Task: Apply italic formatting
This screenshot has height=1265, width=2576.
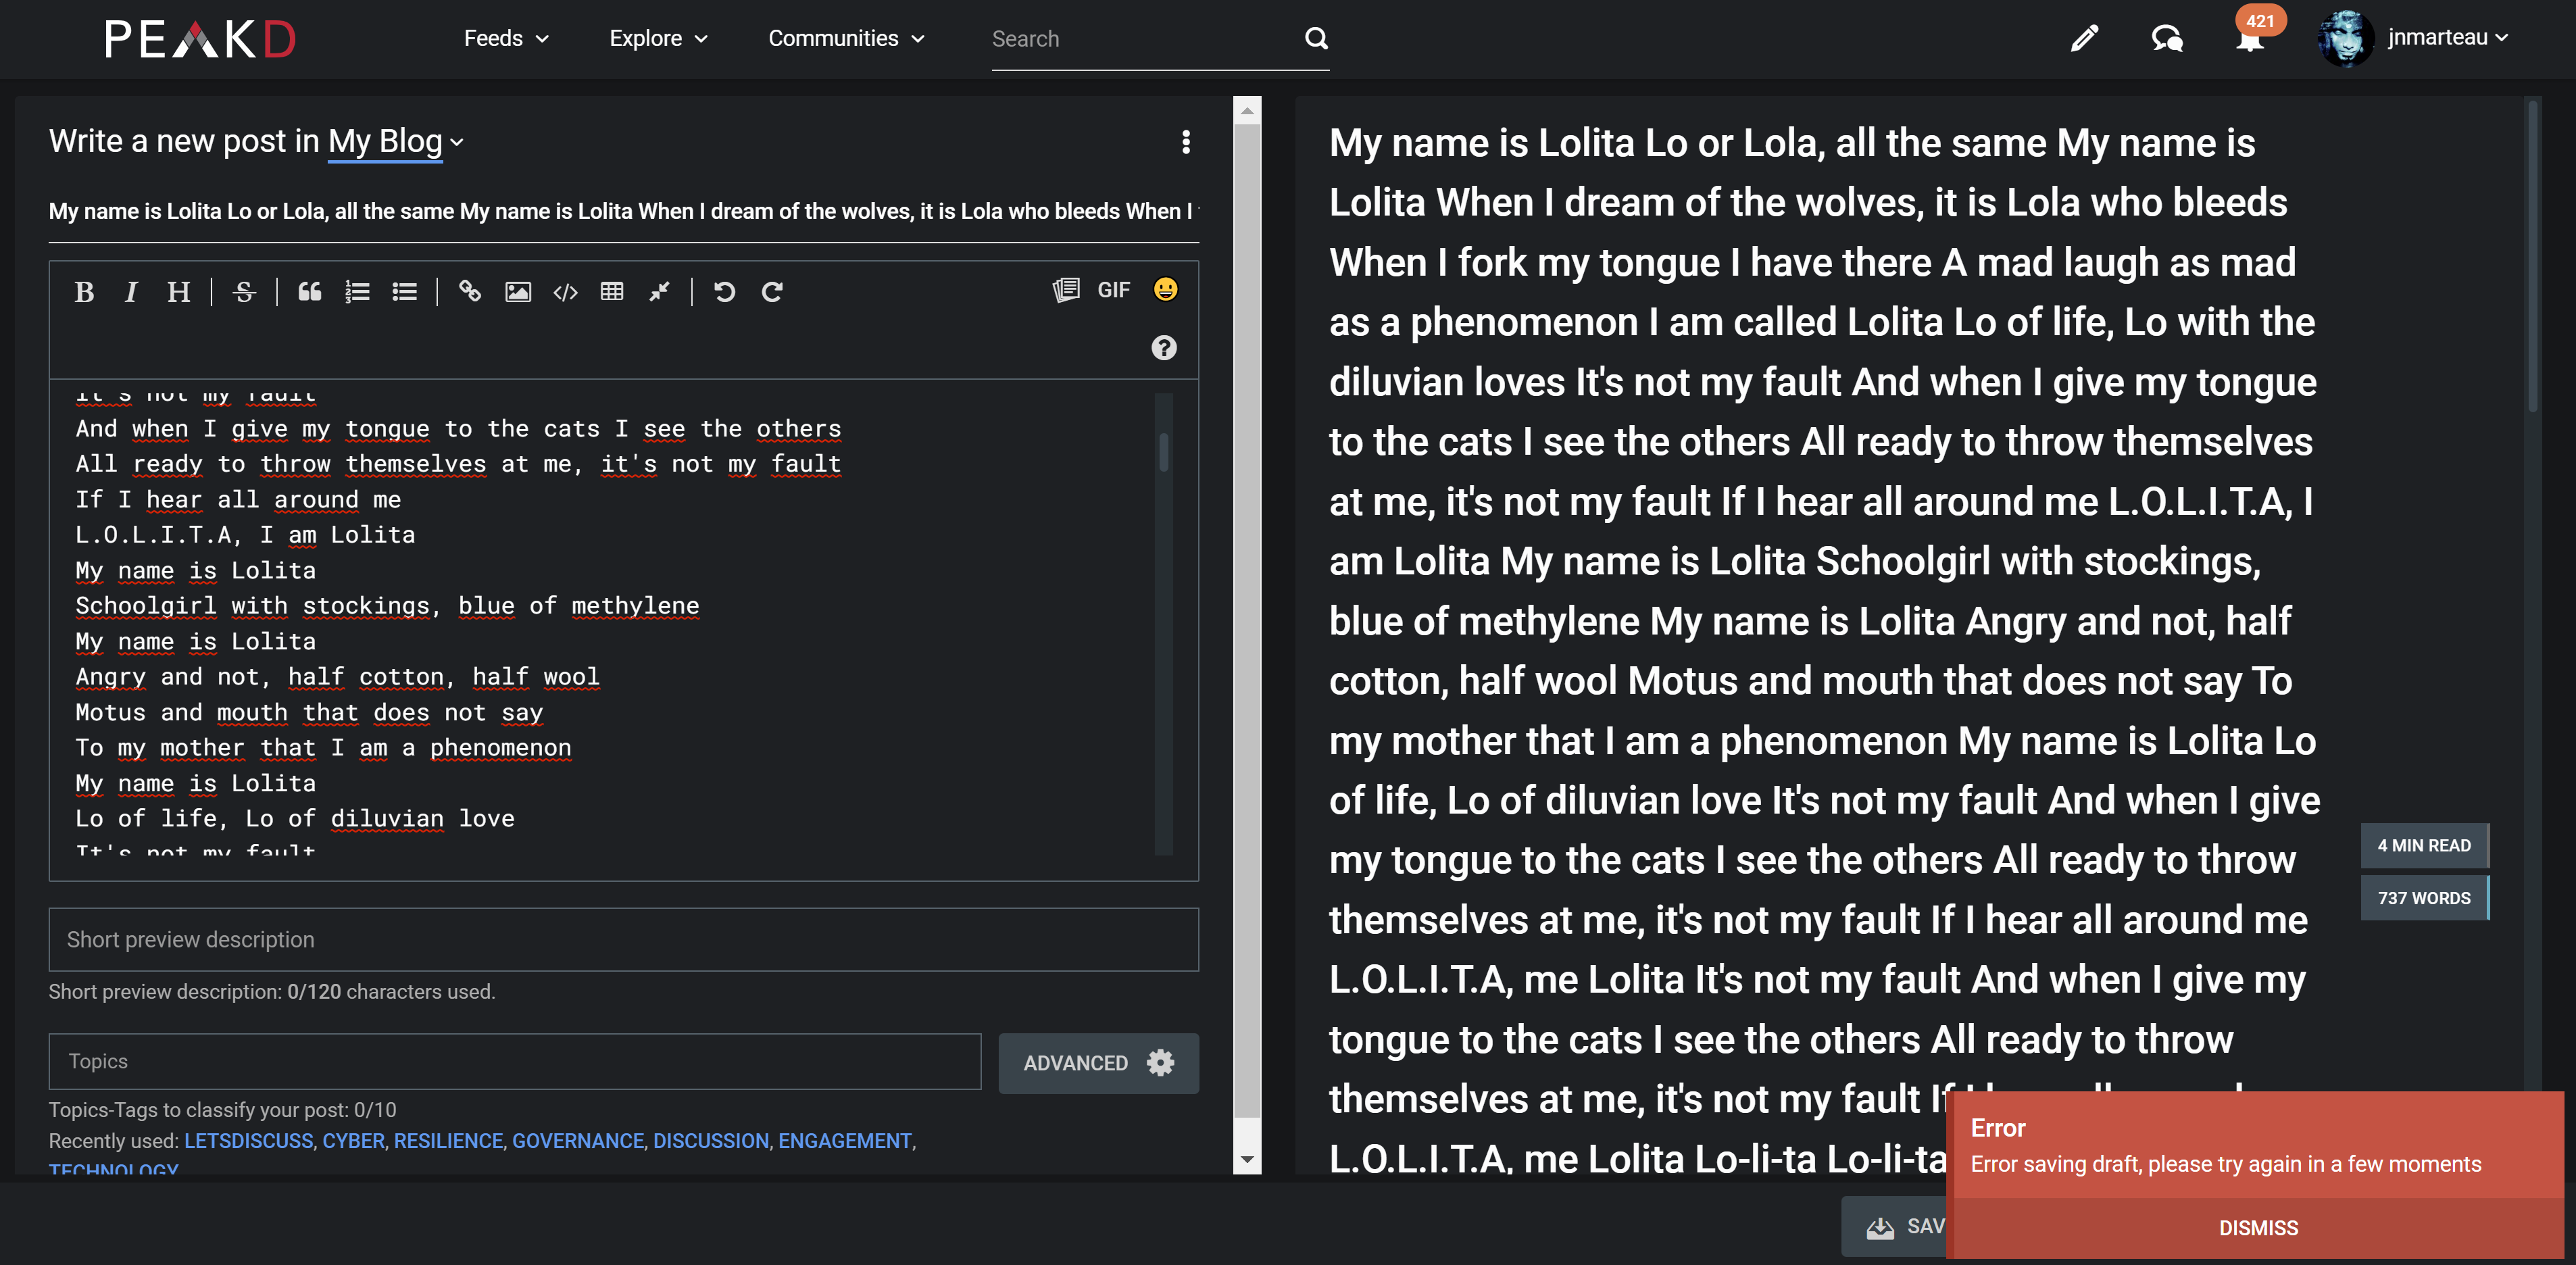Action: [x=131, y=292]
